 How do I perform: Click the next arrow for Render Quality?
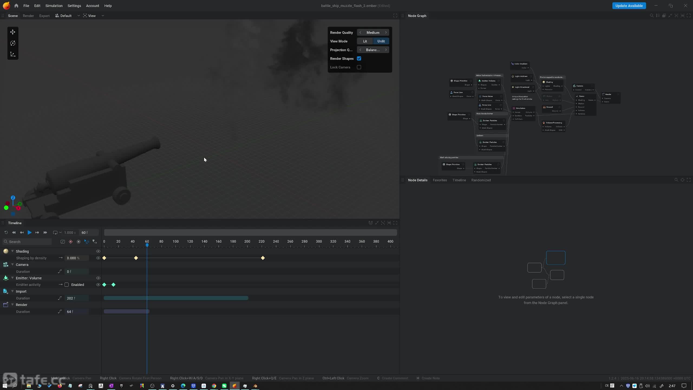click(386, 32)
